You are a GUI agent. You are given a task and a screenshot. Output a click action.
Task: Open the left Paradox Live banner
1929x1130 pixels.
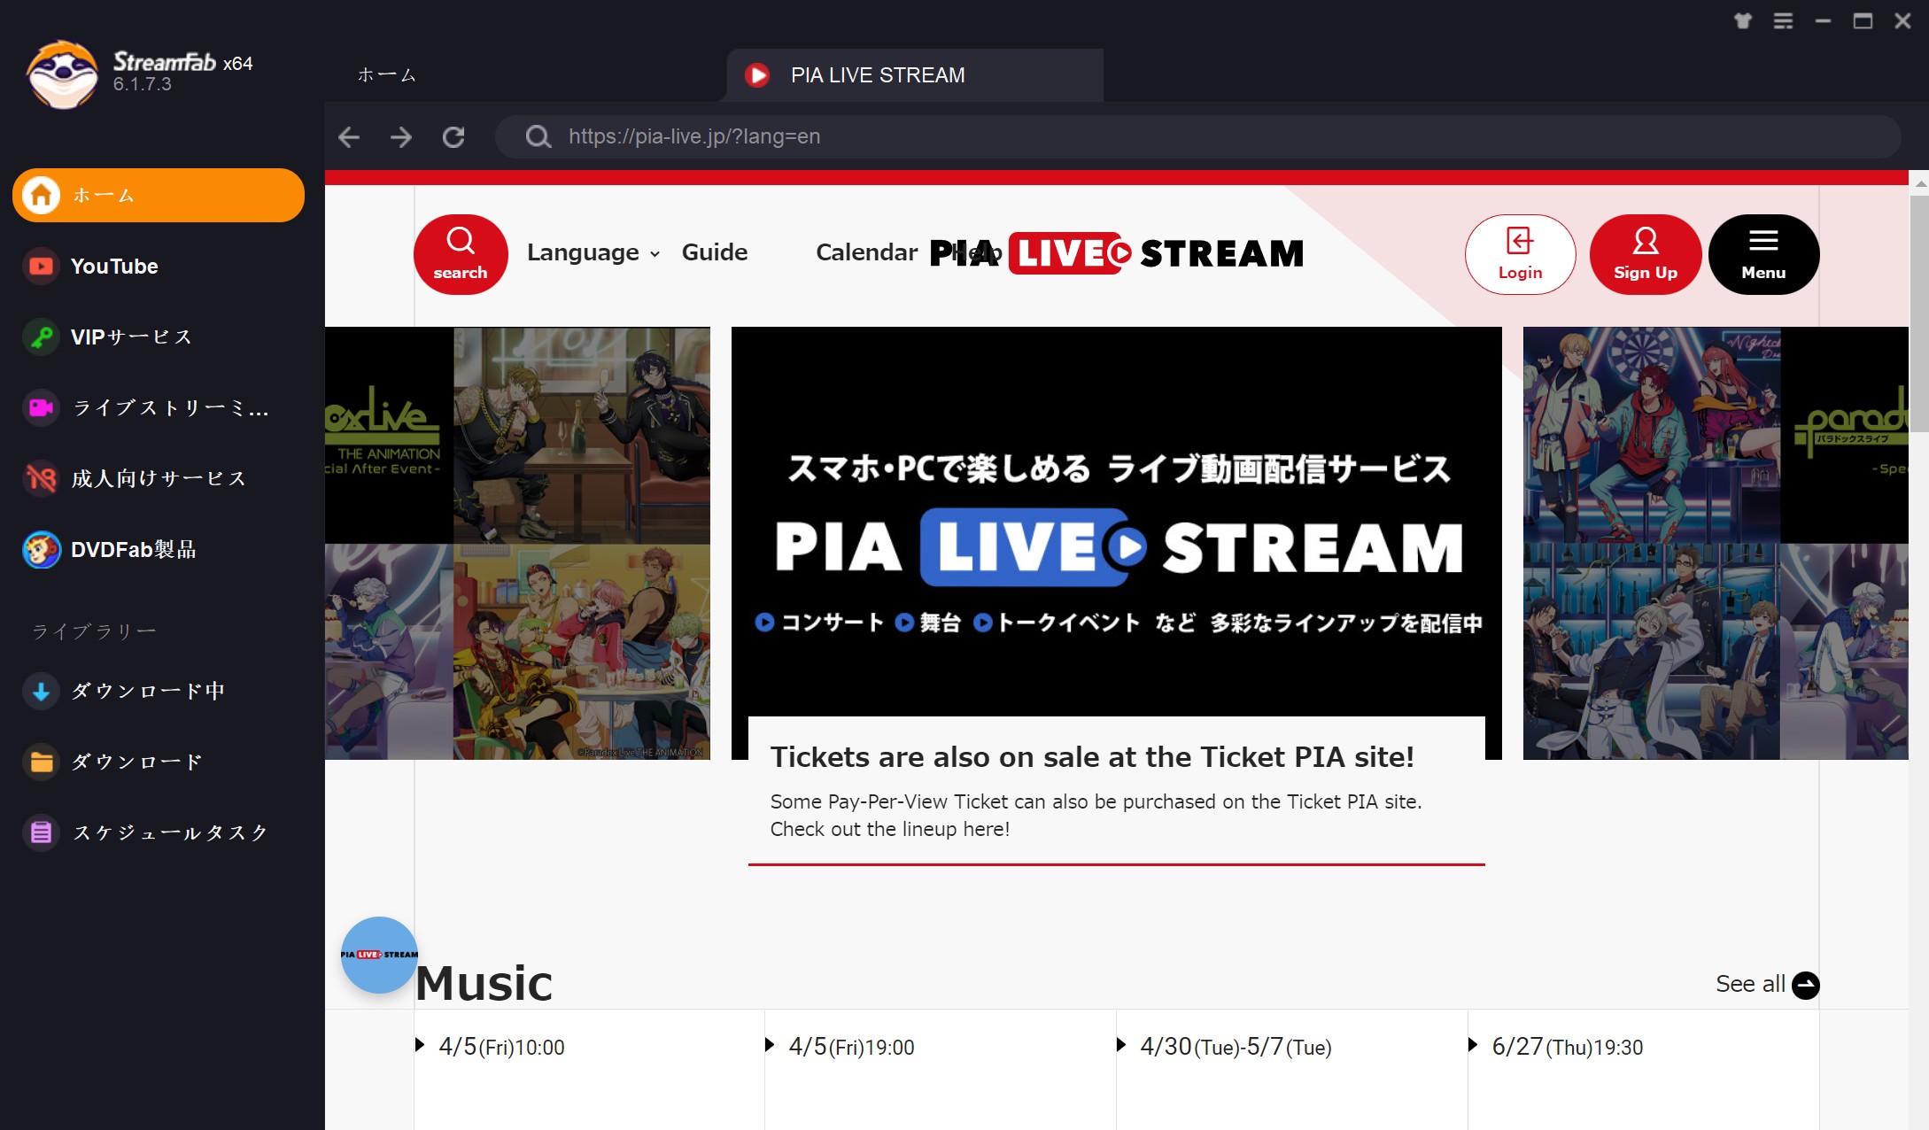(x=517, y=543)
